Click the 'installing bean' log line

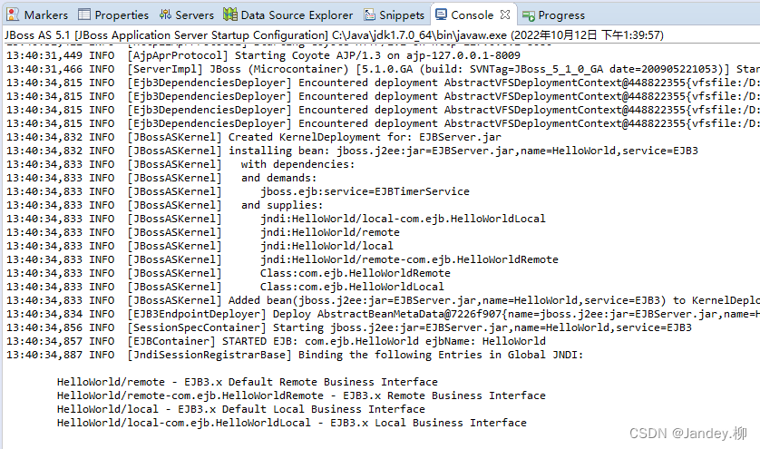[352, 151]
